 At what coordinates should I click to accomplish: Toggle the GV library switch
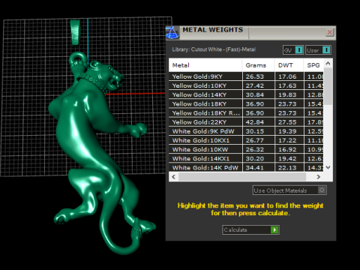[293, 50]
